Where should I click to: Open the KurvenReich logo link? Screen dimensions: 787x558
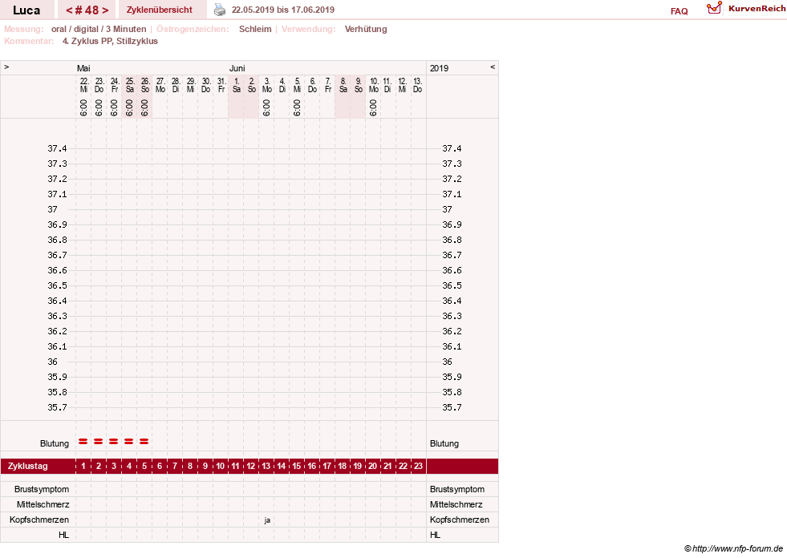pos(746,9)
